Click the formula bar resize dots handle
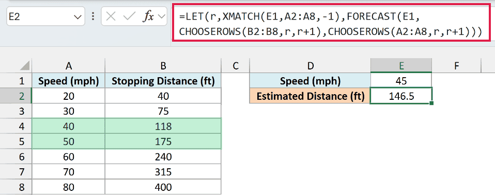The width and height of the screenshot is (495, 195). tap(93, 16)
